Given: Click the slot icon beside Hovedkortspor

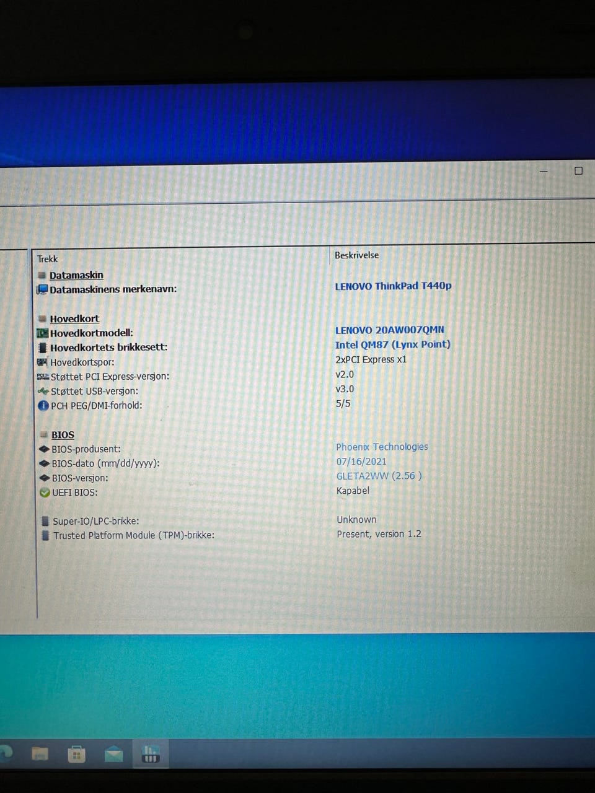Looking at the screenshot, I should tap(42, 362).
